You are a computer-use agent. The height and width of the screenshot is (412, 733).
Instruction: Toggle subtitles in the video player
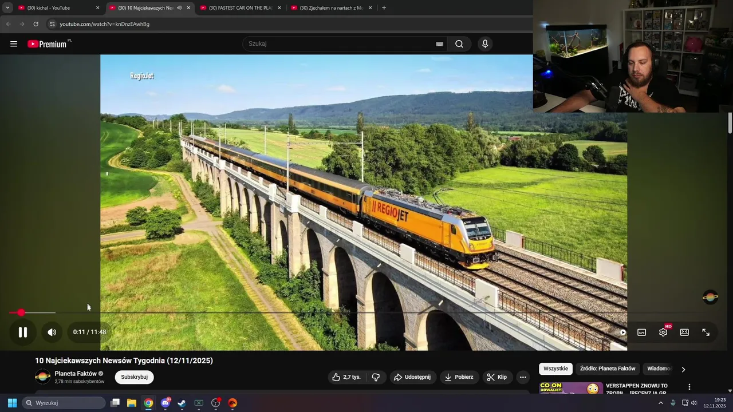642,332
